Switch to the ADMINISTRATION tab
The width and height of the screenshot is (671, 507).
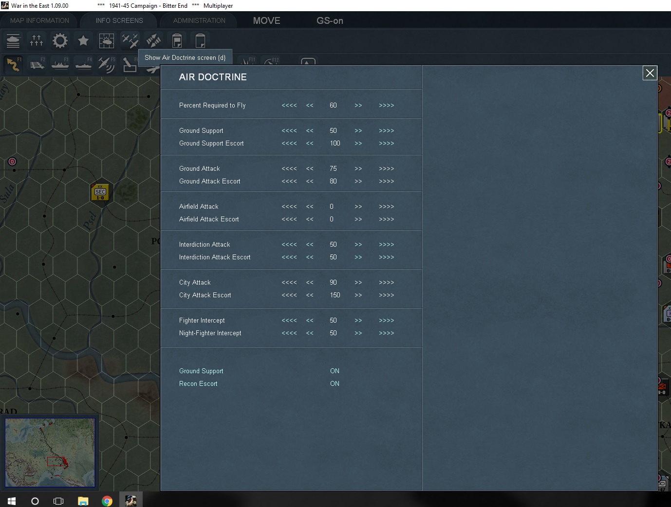coord(199,20)
